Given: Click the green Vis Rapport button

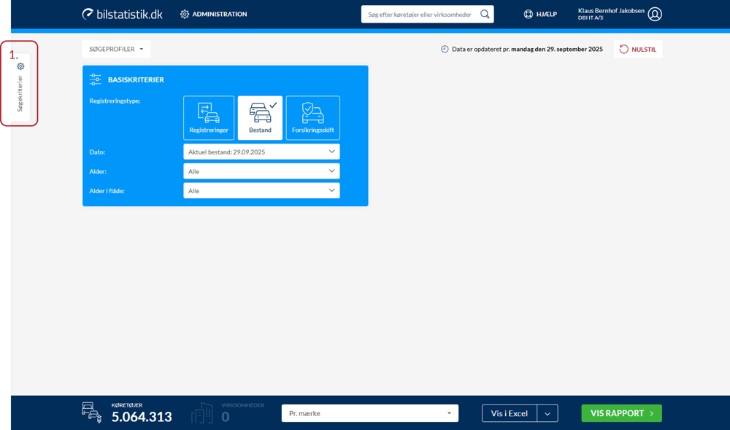Looking at the screenshot, I should [621, 413].
